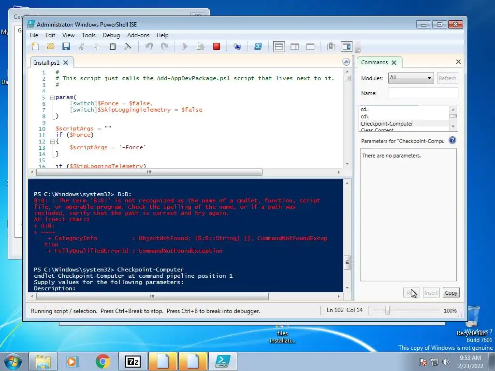Stop the operation with the red square
This screenshot has height=371, width=495.
click(x=217, y=47)
